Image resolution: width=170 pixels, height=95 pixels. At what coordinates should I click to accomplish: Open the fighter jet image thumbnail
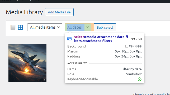(27, 63)
